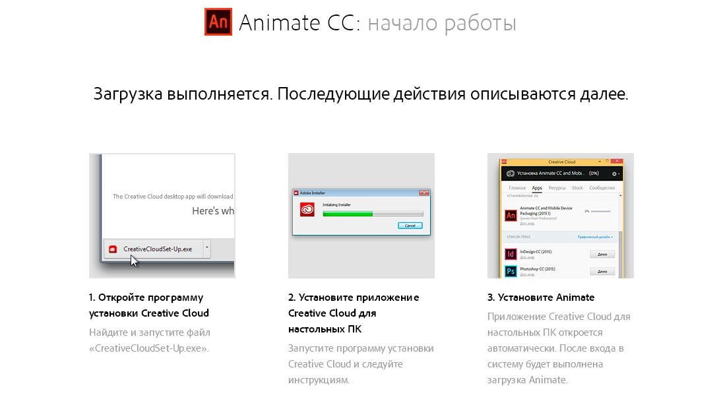Open dropdown arrow next to CreativeCloudSet-Up.exe

pos(206,247)
